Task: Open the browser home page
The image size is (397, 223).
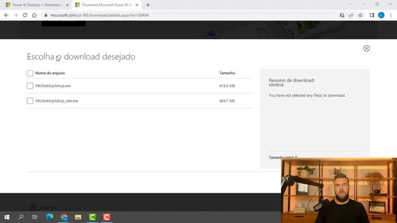Action: [34, 15]
